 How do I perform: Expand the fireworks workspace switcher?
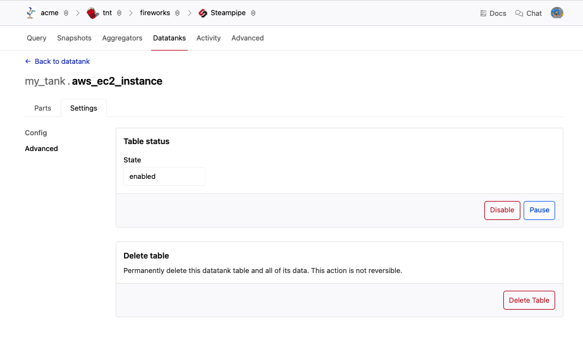click(178, 13)
